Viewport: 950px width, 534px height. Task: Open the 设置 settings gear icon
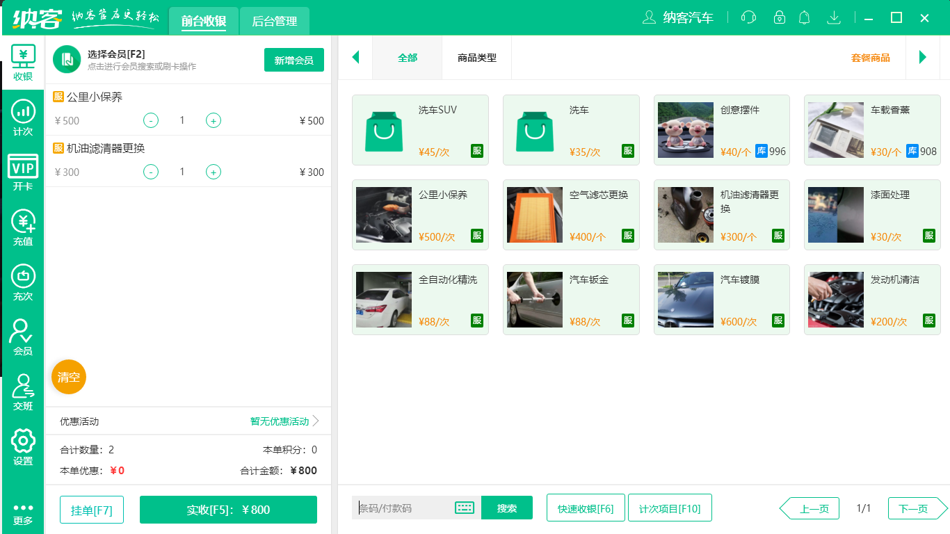23,447
